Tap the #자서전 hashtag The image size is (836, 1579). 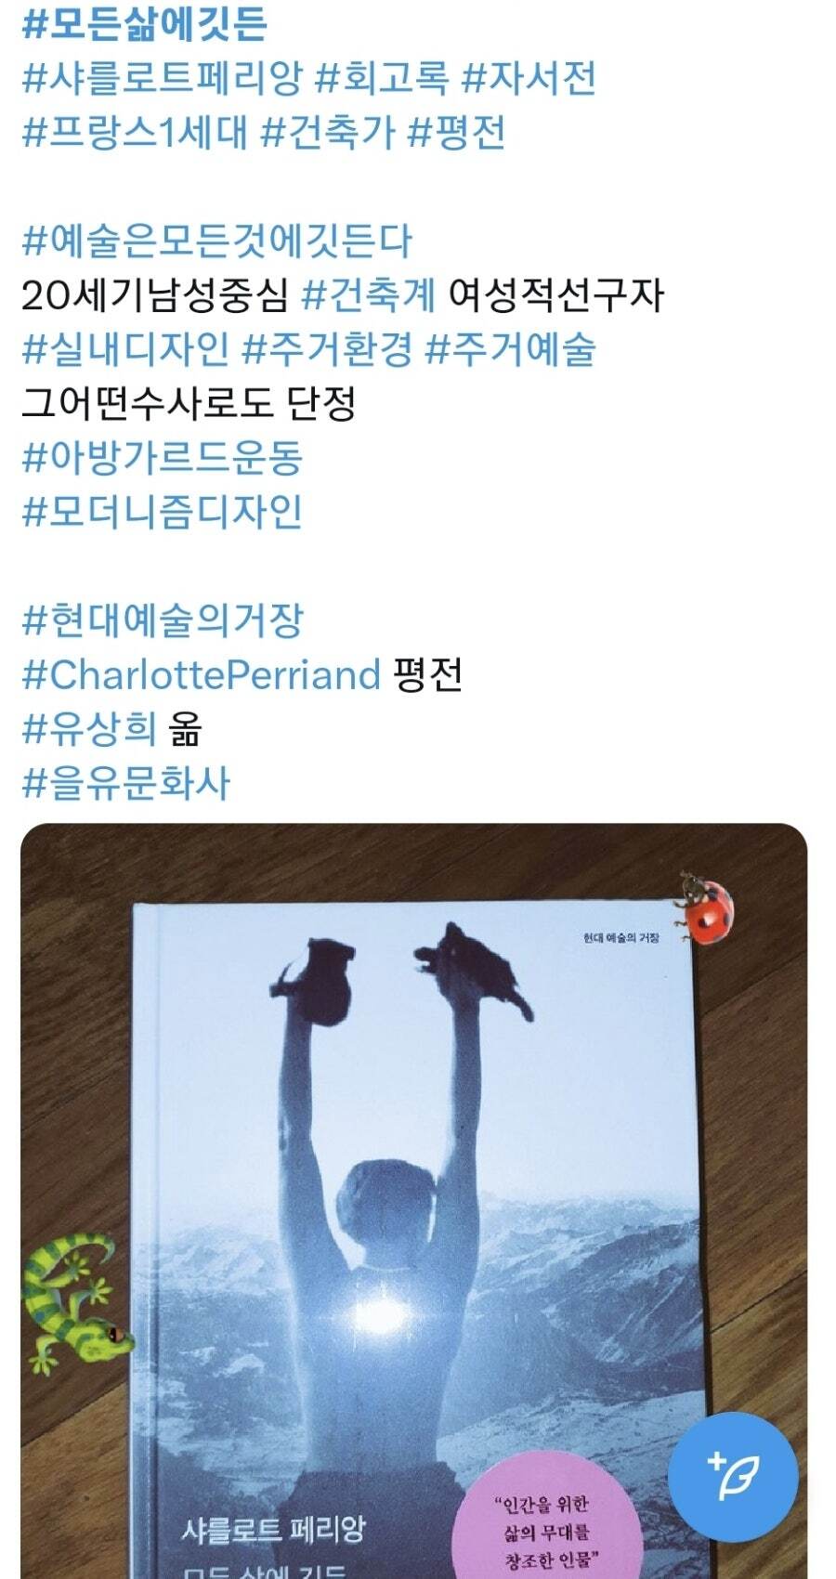(x=529, y=78)
